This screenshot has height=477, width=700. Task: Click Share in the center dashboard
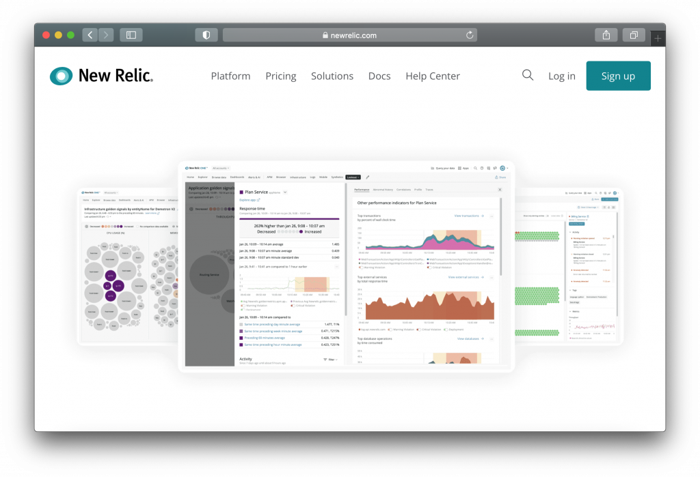click(x=501, y=177)
